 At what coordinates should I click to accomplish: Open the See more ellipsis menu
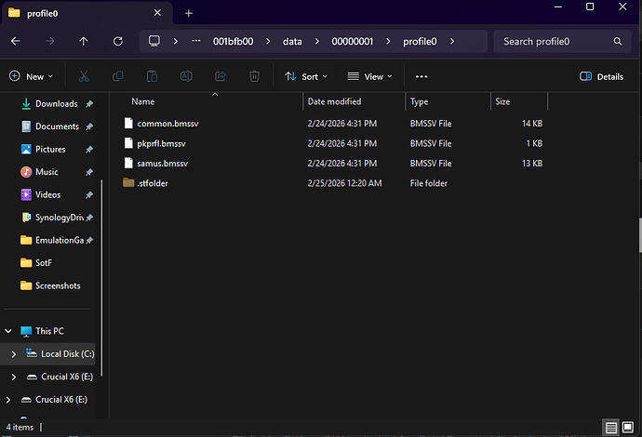pyautogui.click(x=421, y=76)
